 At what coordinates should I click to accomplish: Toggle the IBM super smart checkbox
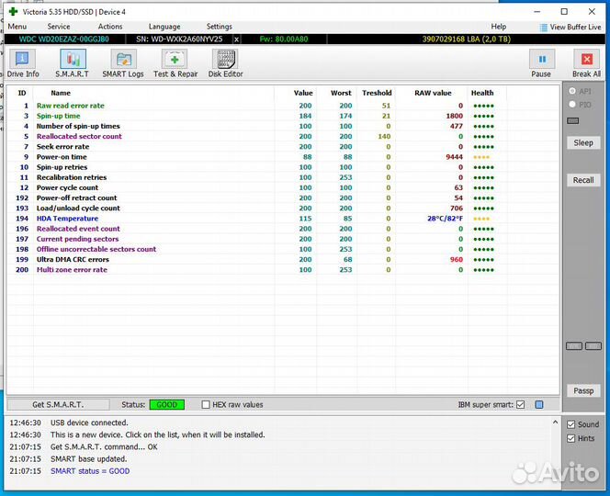coord(521,404)
